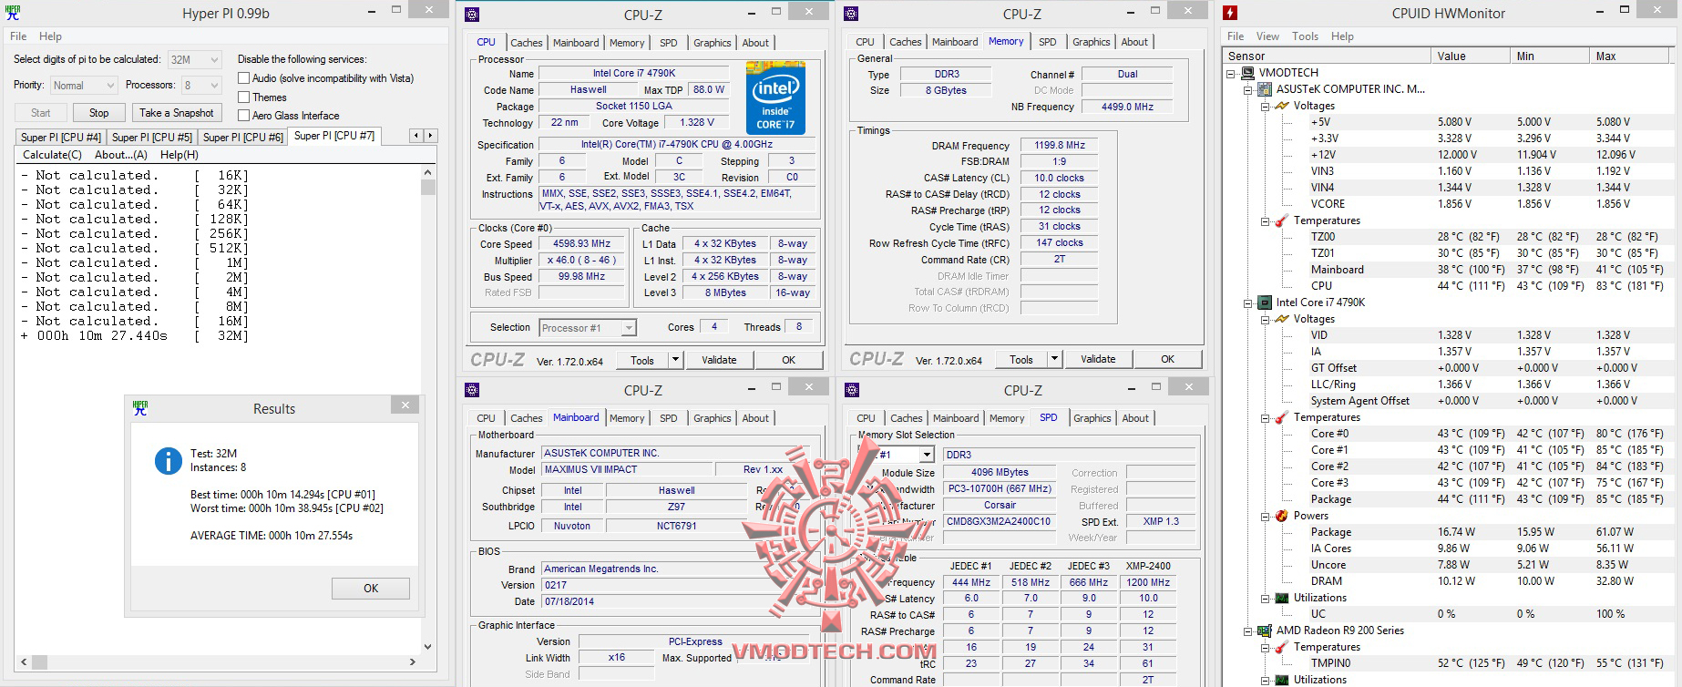The image size is (1682, 687).
Task: Click the AMD Radeon R9 200 Series icon
Action: [1265, 631]
